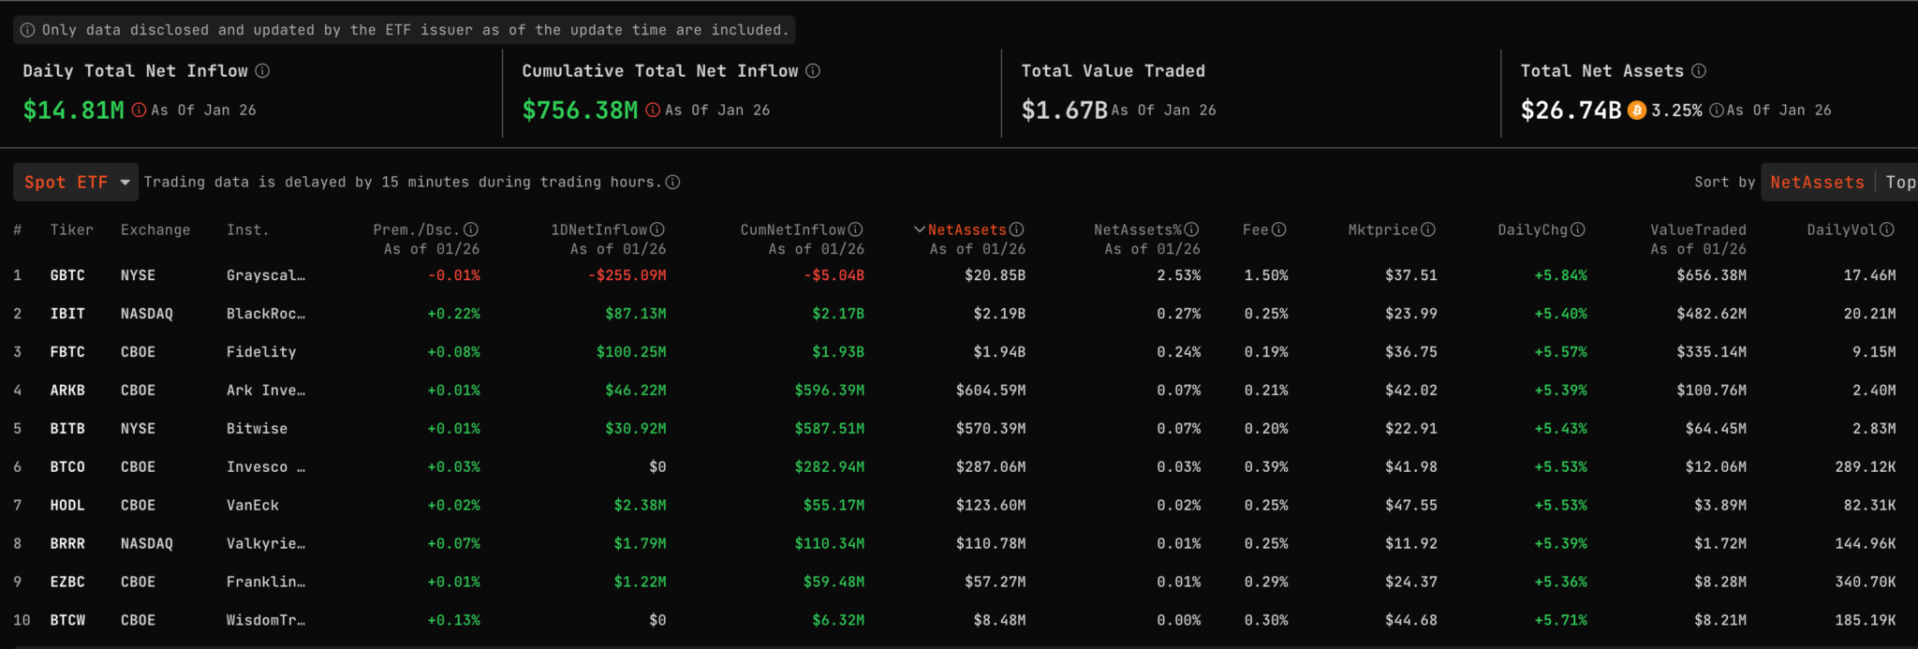Click the 340.70K daily volume value
The width and height of the screenshot is (1918, 649).
coord(1866,583)
